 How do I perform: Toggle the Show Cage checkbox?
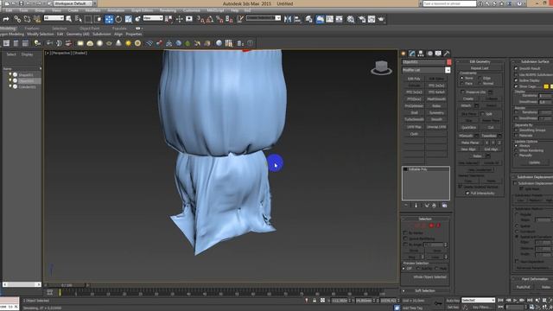pyautogui.click(x=516, y=86)
